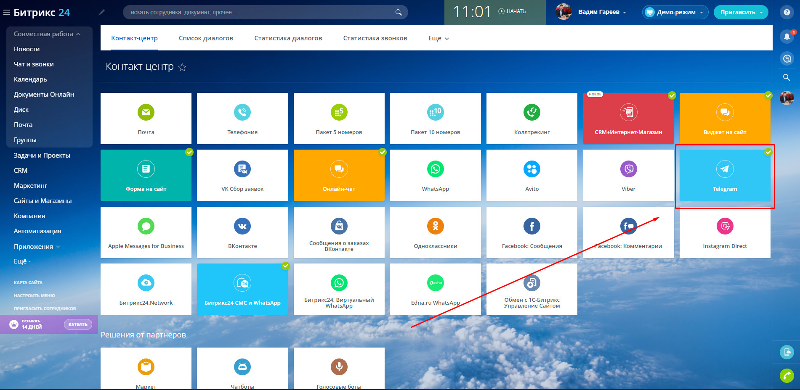The image size is (800, 390).
Task: Open the notifications bell icon
Action: coord(787,36)
